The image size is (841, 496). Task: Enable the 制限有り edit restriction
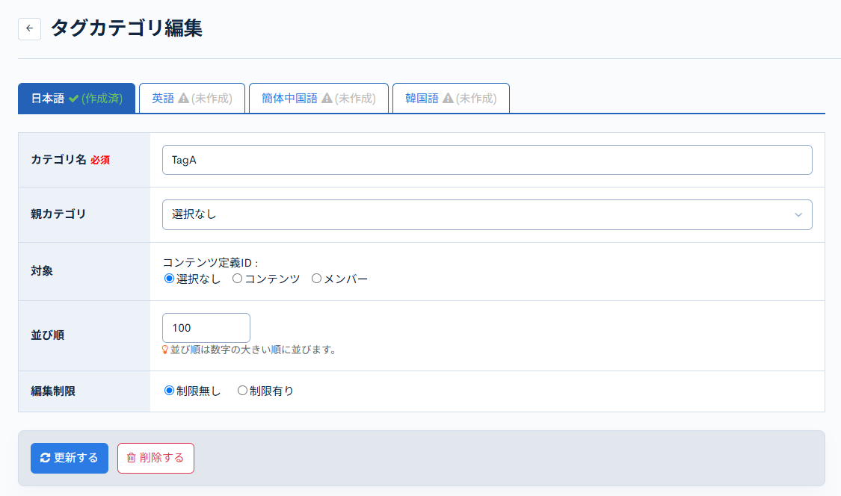tap(242, 391)
